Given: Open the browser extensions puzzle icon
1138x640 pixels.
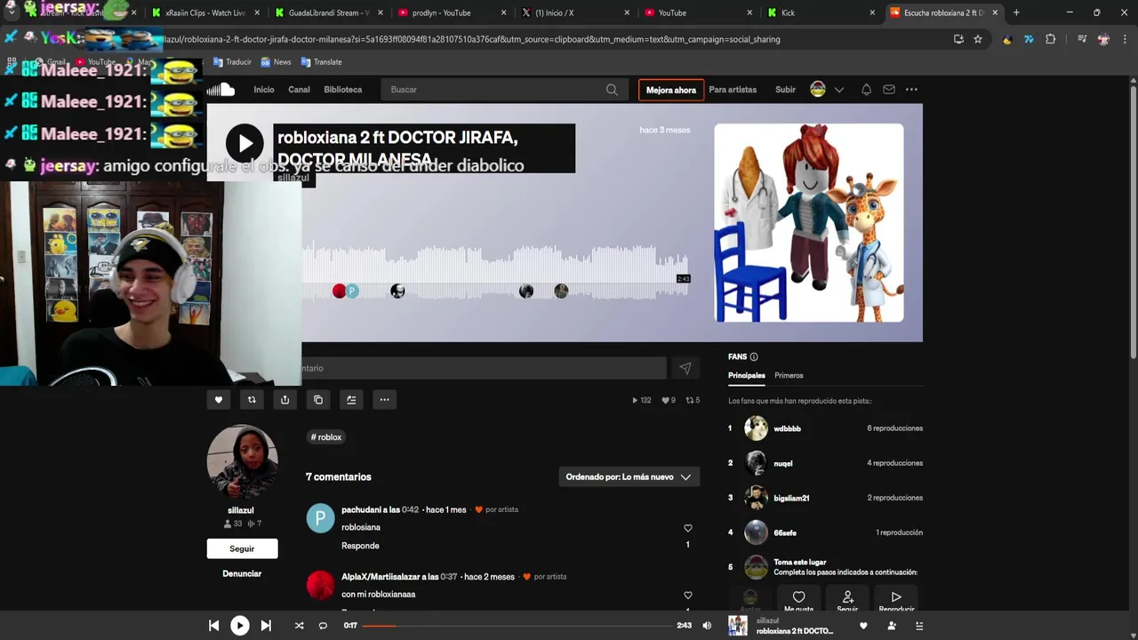Looking at the screenshot, I should pyautogui.click(x=1051, y=39).
